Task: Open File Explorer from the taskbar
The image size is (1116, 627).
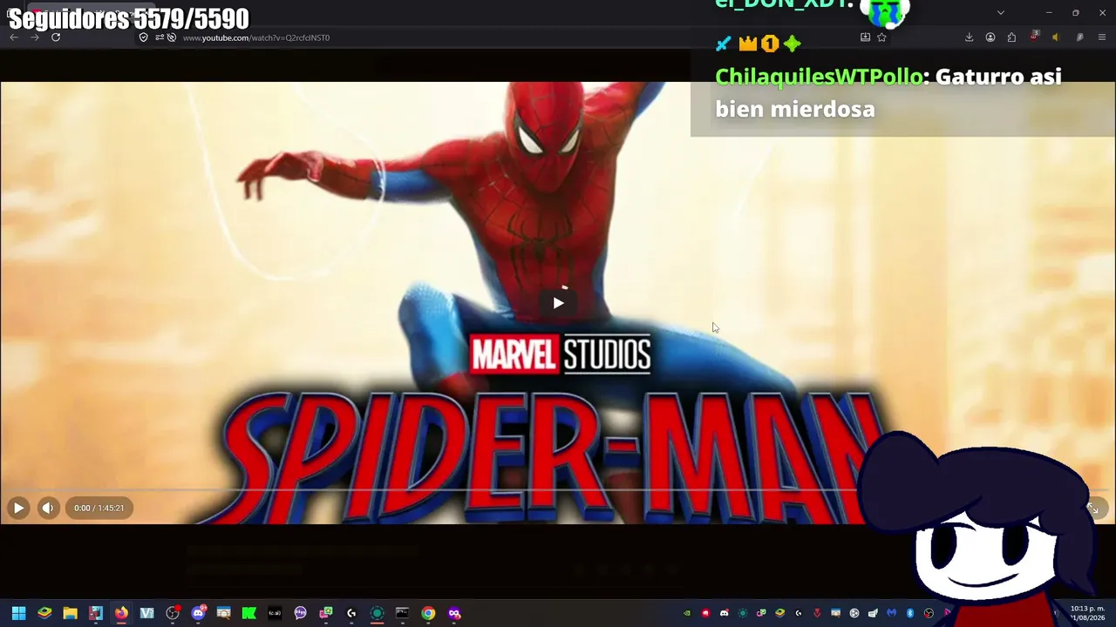Action: click(x=70, y=613)
